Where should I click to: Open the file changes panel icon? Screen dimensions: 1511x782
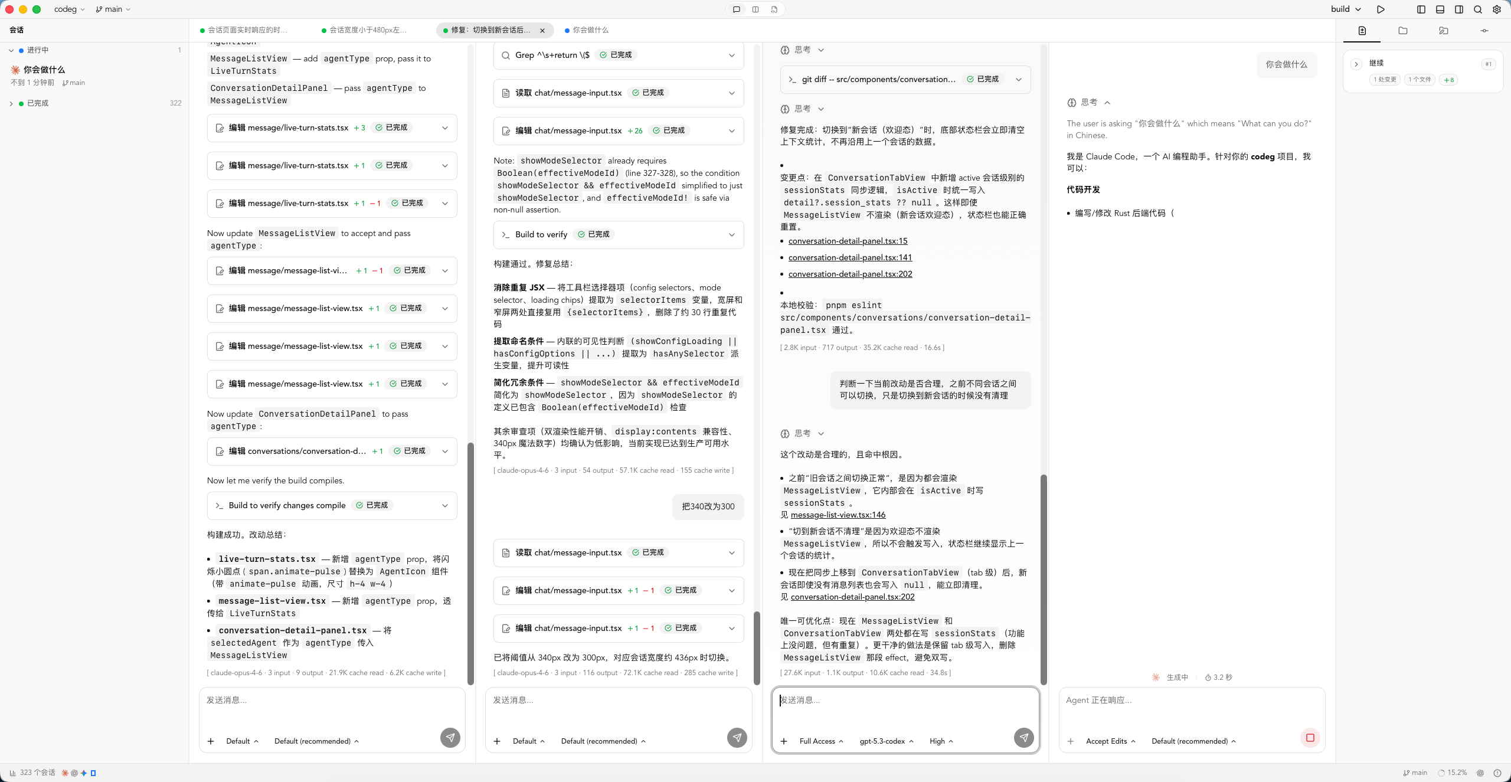(1362, 31)
